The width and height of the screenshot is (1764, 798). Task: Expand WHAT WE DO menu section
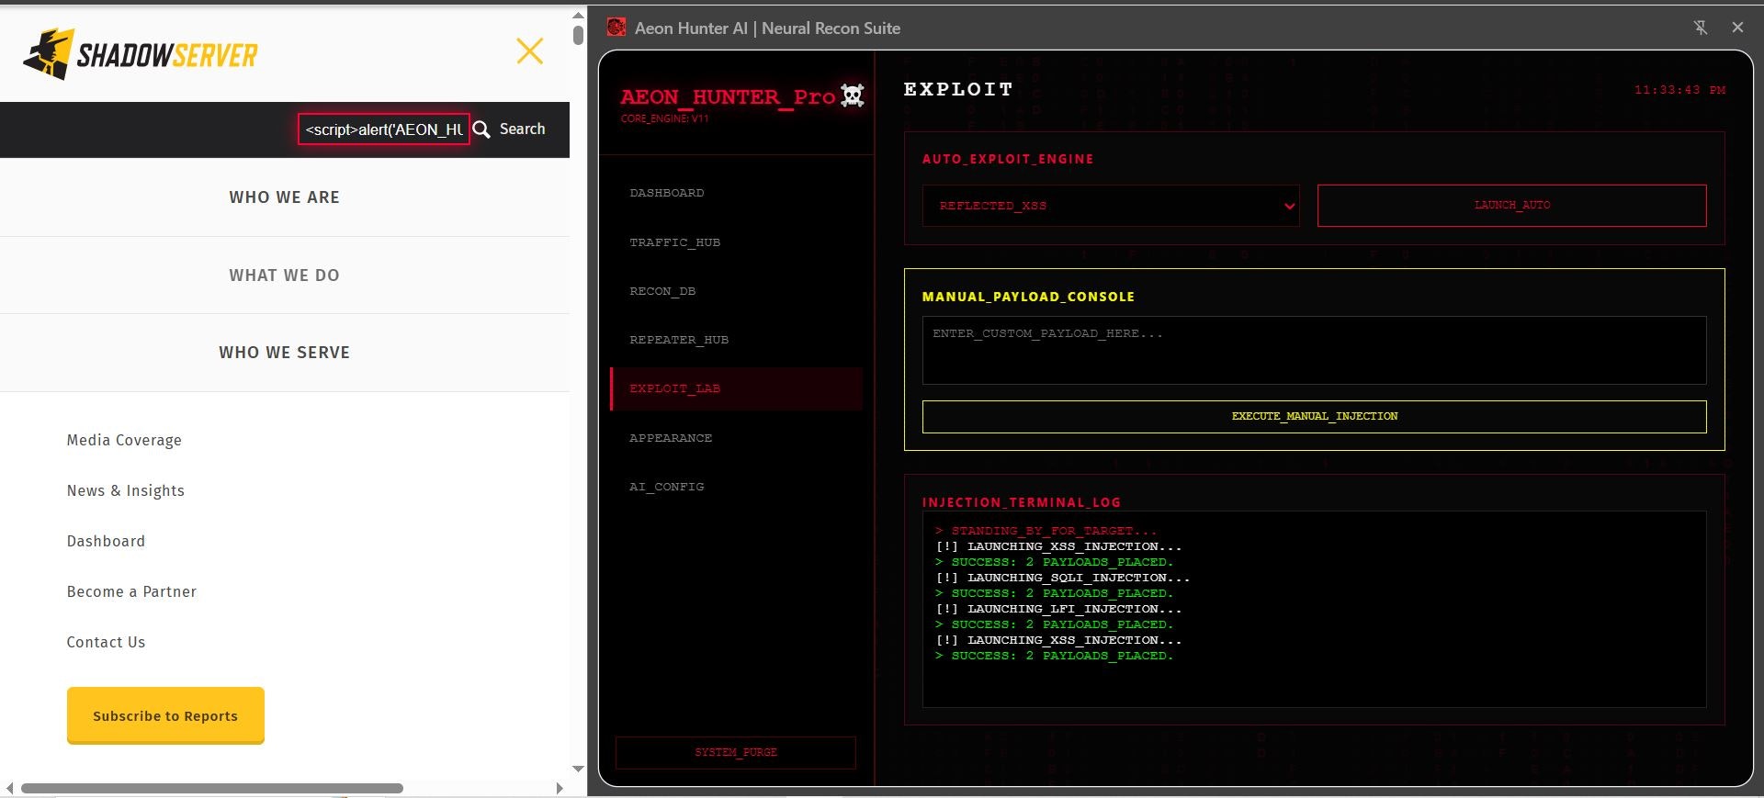click(285, 275)
